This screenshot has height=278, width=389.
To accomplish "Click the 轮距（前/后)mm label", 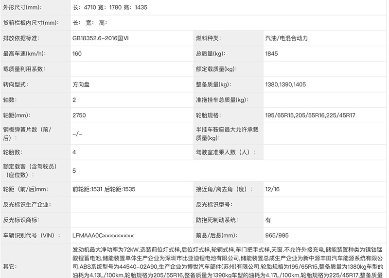I will point(26,189).
